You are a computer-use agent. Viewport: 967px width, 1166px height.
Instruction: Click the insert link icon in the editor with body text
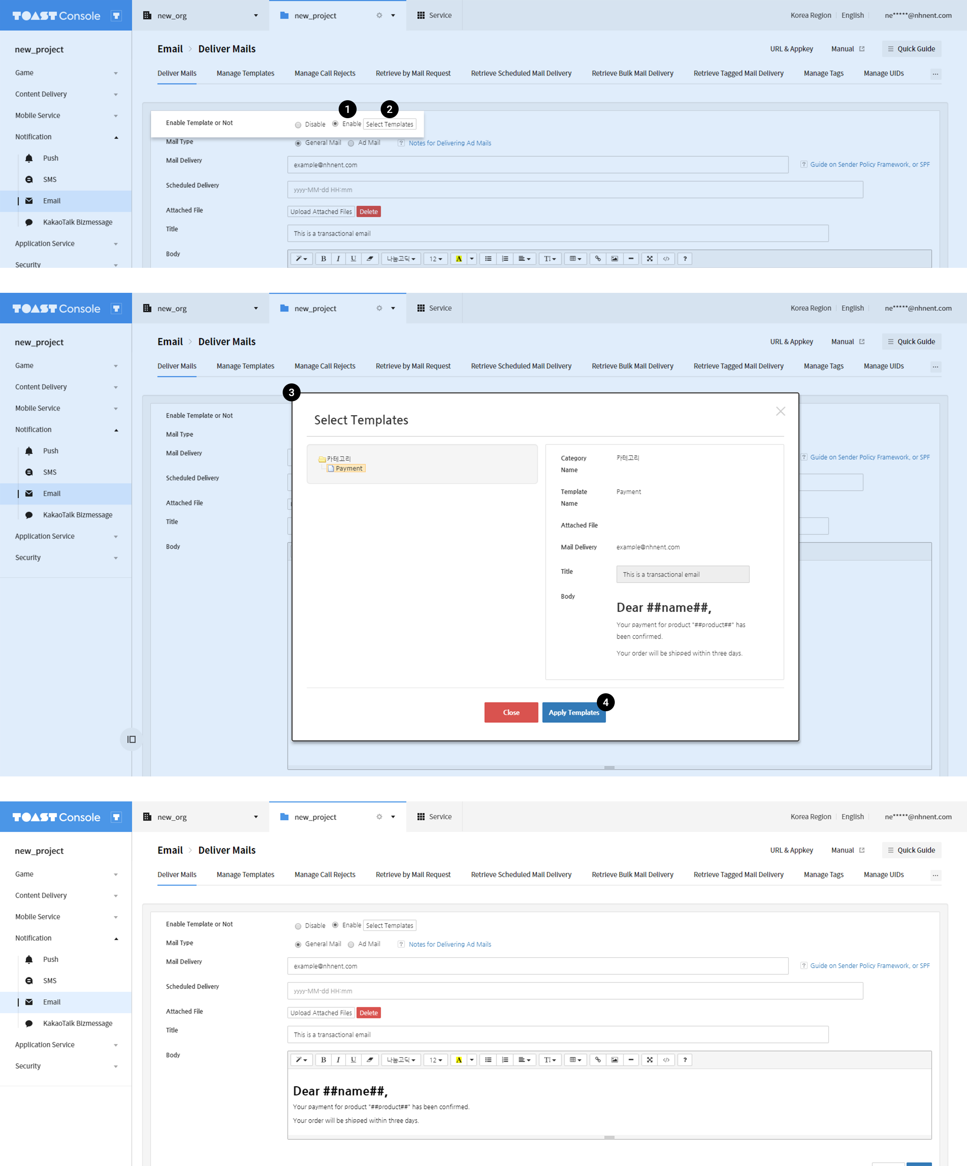point(597,1059)
